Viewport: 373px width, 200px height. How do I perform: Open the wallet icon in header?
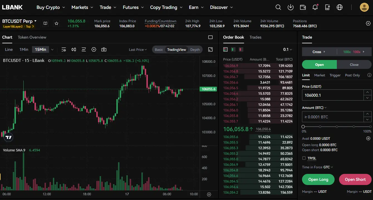(303, 7)
